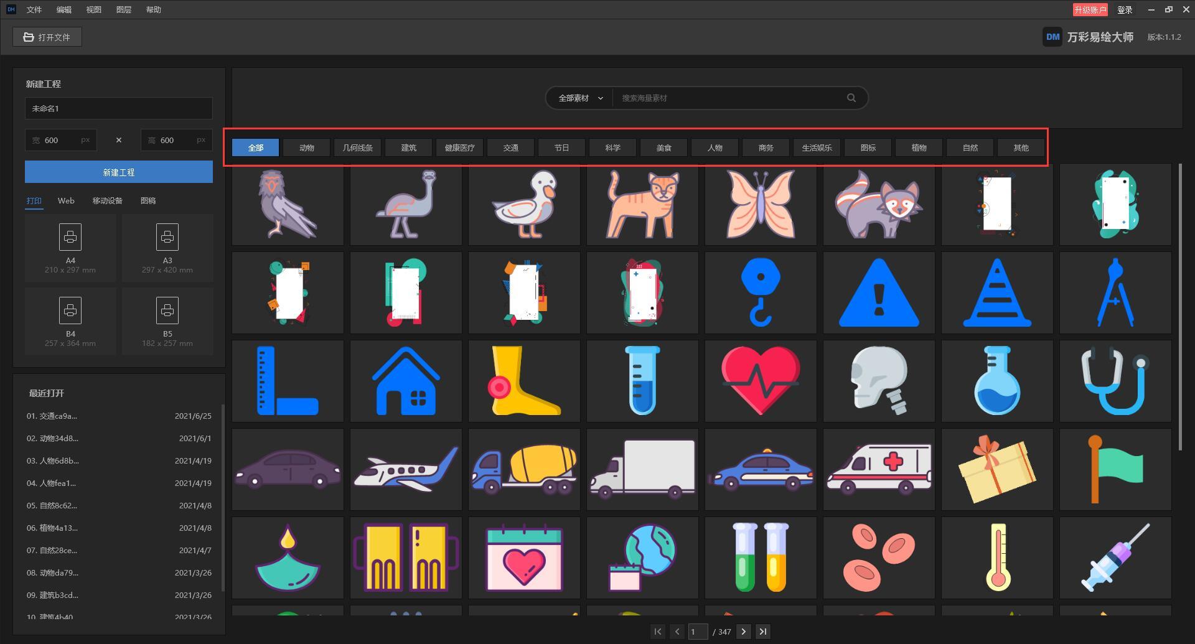Switch to the 交通 category
Viewport: 1195px width, 644px height.
(x=510, y=147)
